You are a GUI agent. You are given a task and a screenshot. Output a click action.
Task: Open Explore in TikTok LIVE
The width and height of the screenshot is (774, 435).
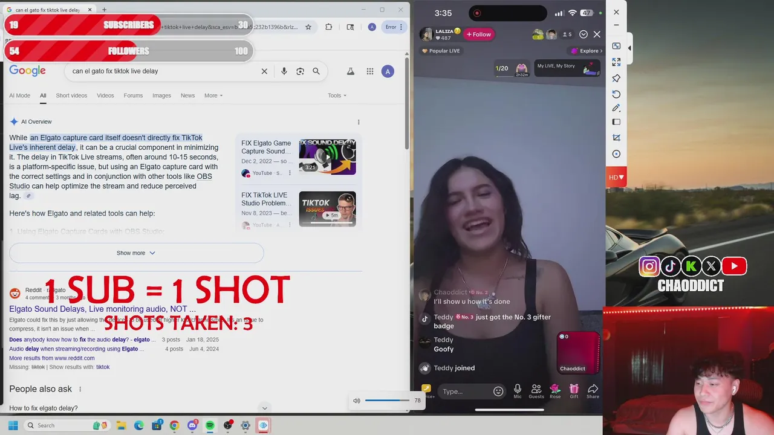[x=586, y=51]
